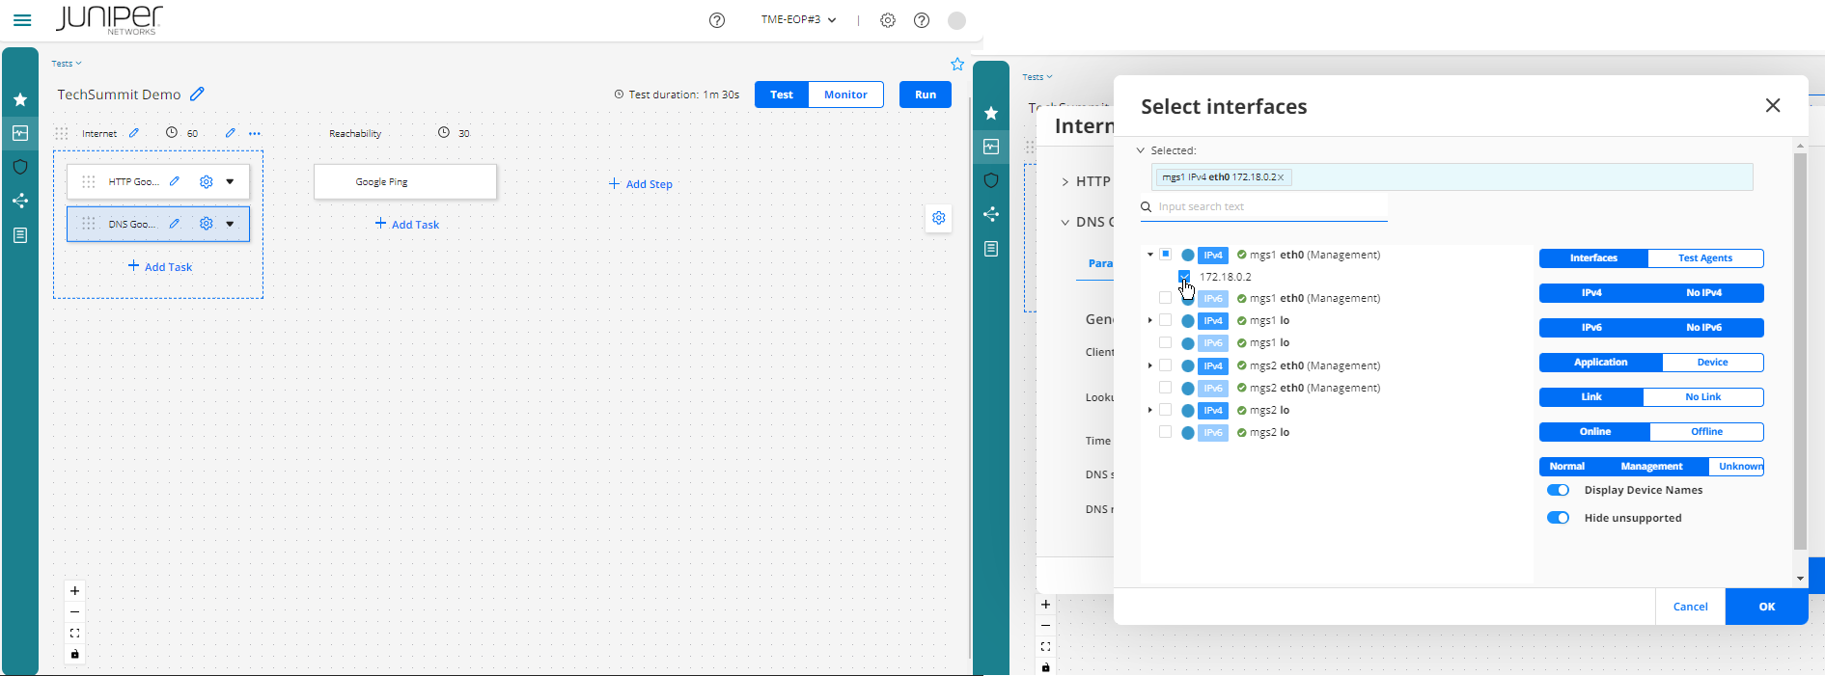Turn off Hide unsupported switch
The image size is (1825, 676).
pyautogui.click(x=1558, y=518)
